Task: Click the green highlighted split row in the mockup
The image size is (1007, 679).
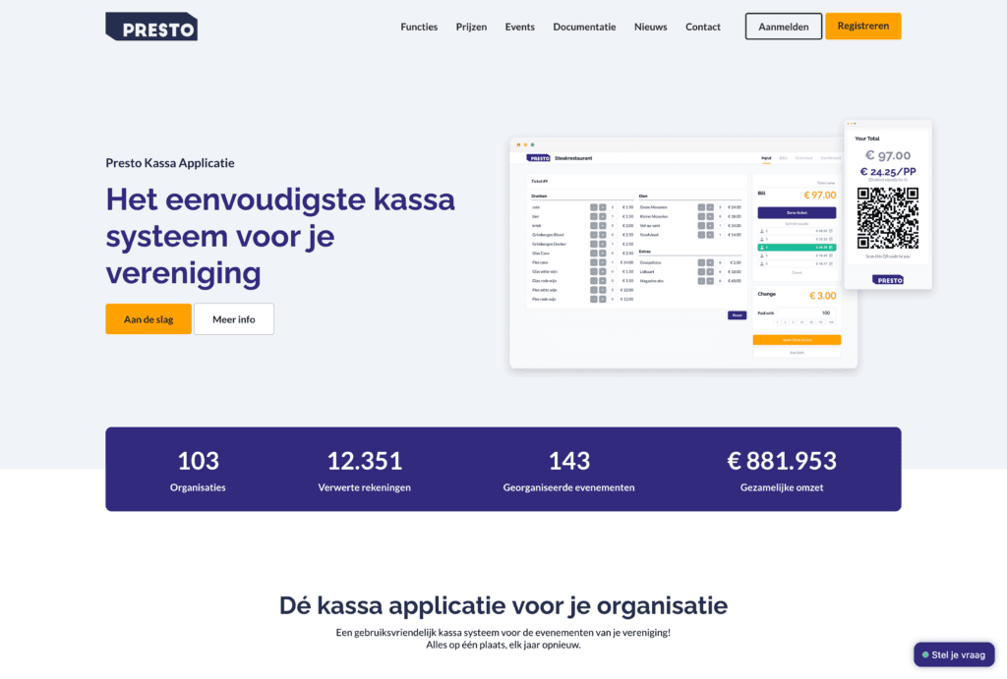Action: 797,247
